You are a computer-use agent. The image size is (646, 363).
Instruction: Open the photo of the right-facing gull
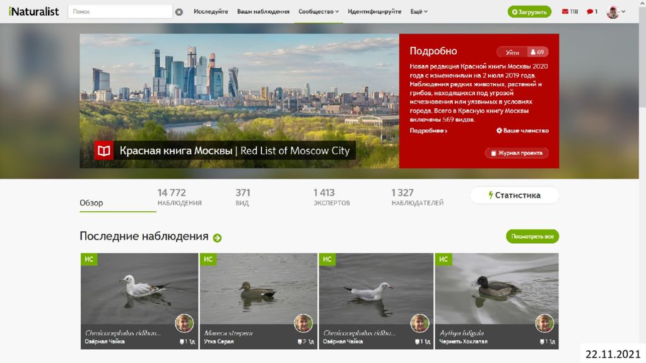pos(376,289)
